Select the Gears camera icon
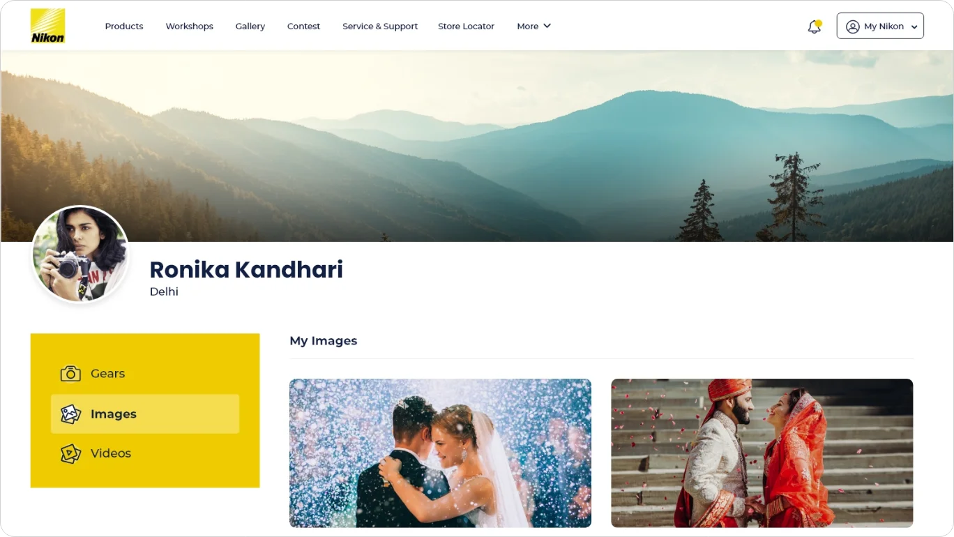The height and width of the screenshot is (537, 954). (x=70, y=374)
